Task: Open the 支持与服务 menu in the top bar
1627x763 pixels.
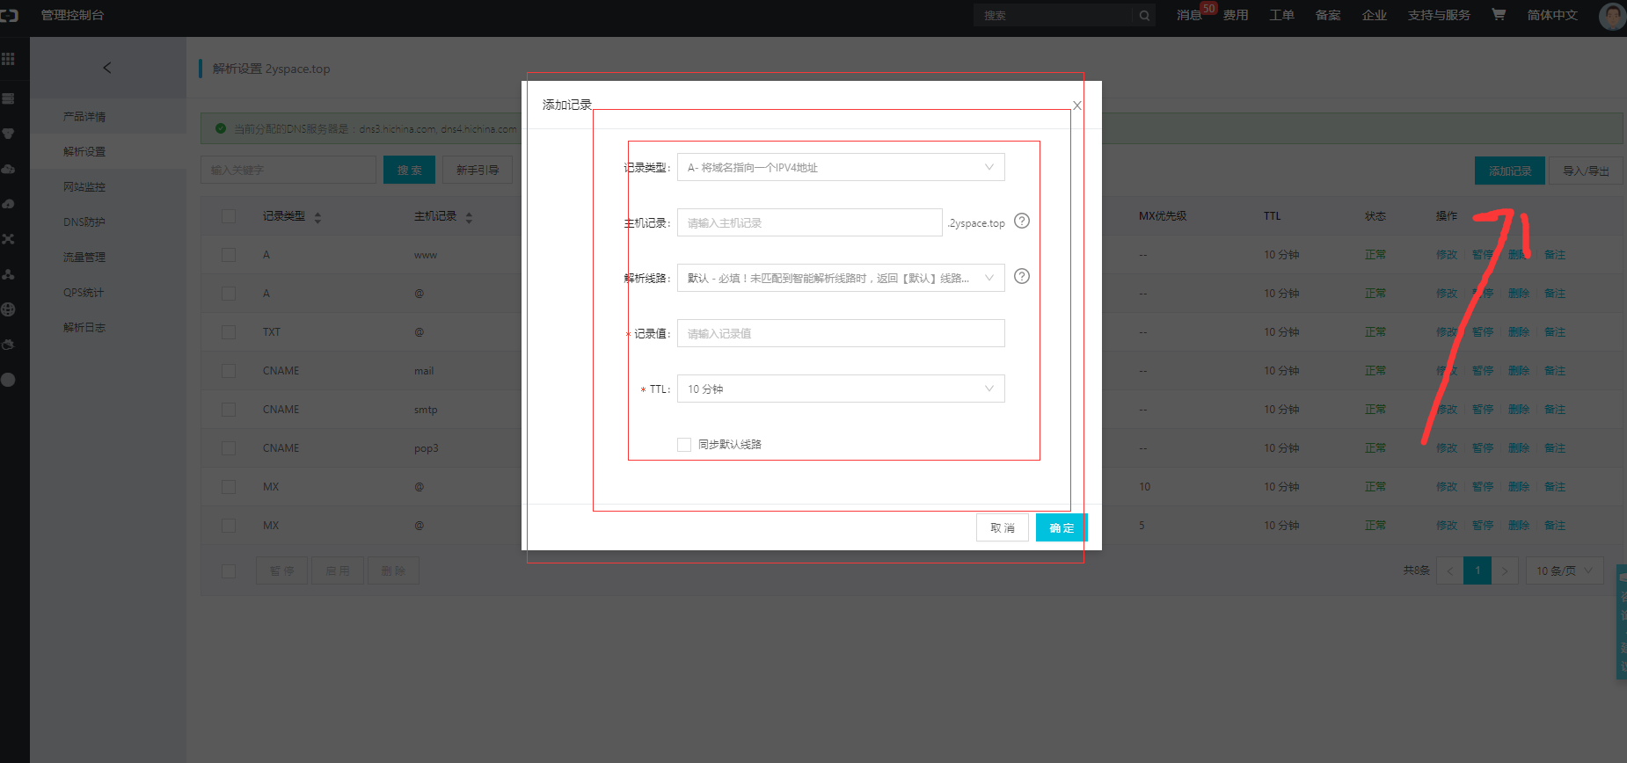Action: [x=1439, y=15]
